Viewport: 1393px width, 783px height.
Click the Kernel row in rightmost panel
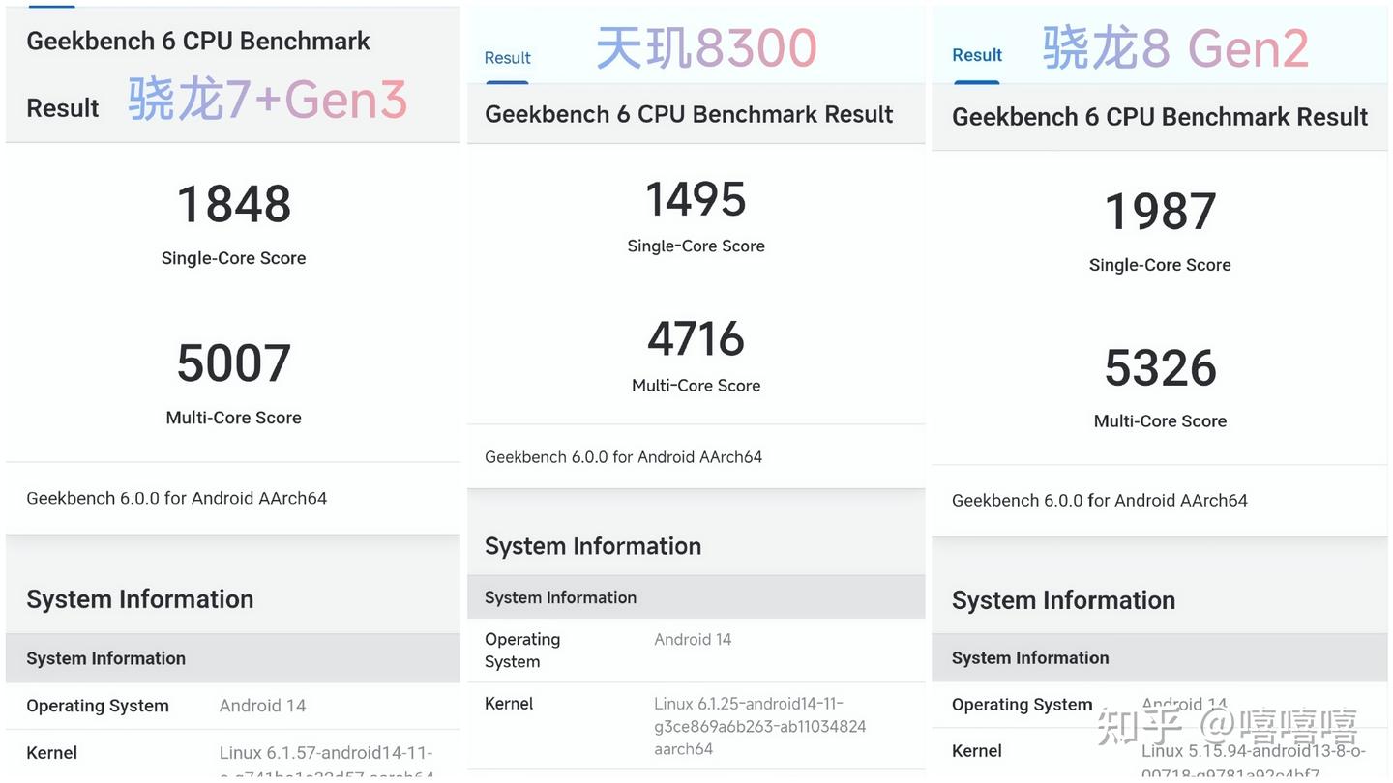click(976, 750)
